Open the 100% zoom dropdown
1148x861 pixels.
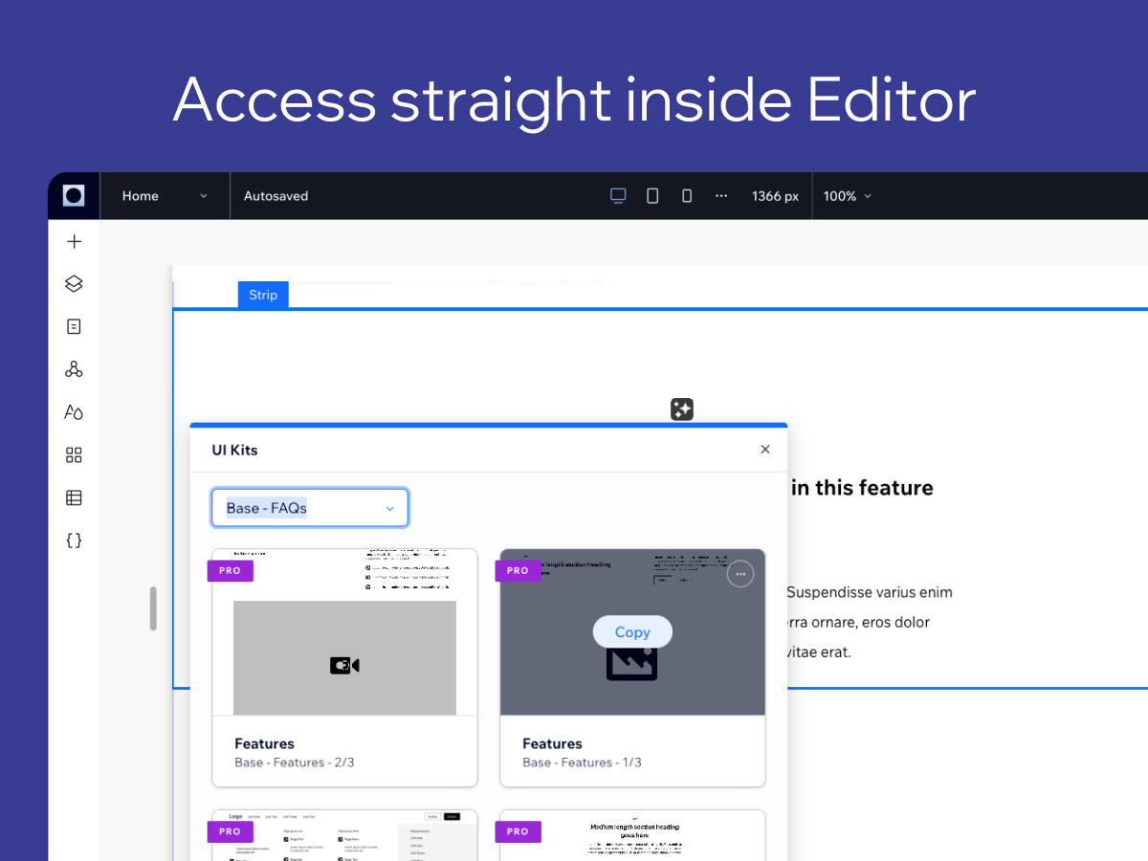tap(848, 195)
